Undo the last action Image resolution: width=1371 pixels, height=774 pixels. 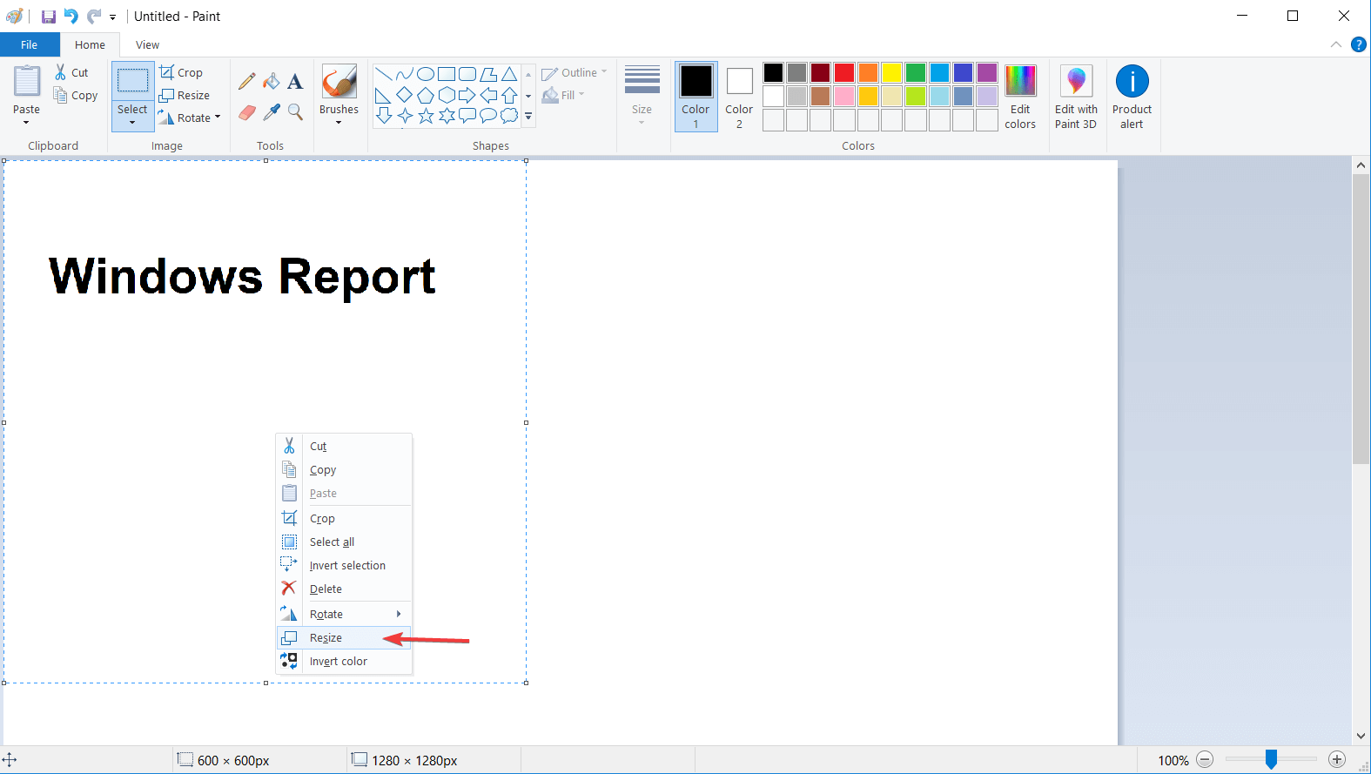tap(71, 16)
